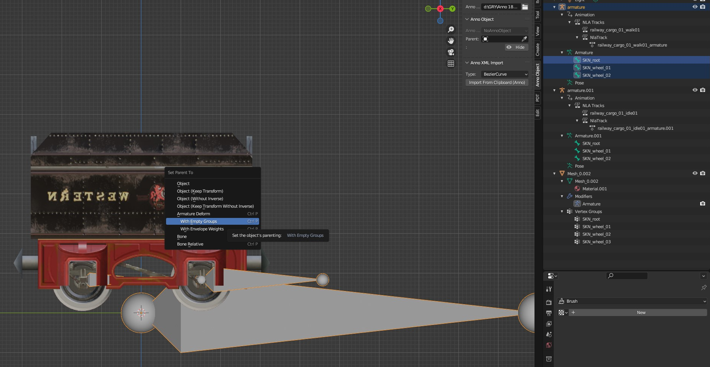Click the plus icon on New texture button
This screenshot has width=710, height=367.
(573, 313)
